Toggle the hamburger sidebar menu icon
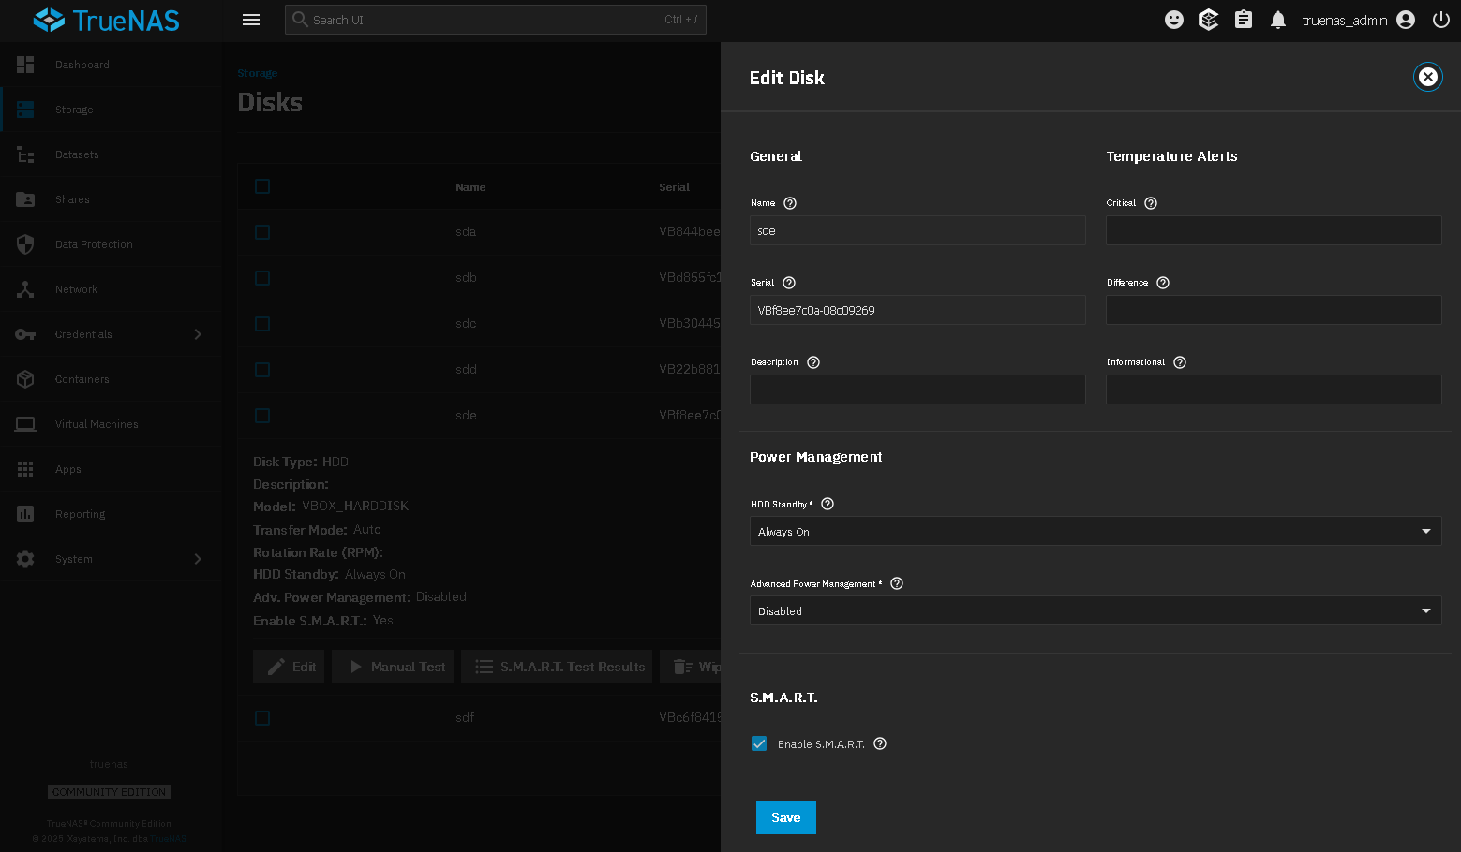The image size is (1461, 852). coord(251,20)
